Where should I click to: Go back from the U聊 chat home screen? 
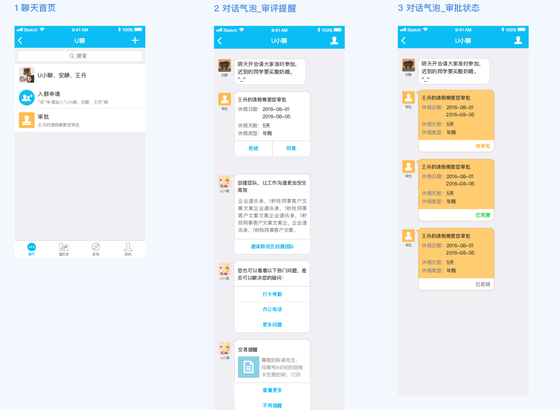coord(20,40)
